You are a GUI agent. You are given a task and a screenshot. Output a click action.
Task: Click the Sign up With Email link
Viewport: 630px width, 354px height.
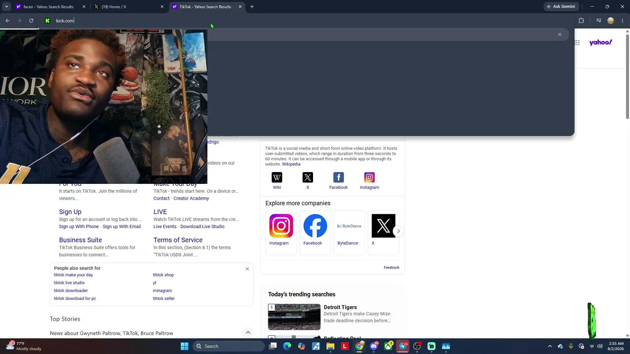point(122,227)
